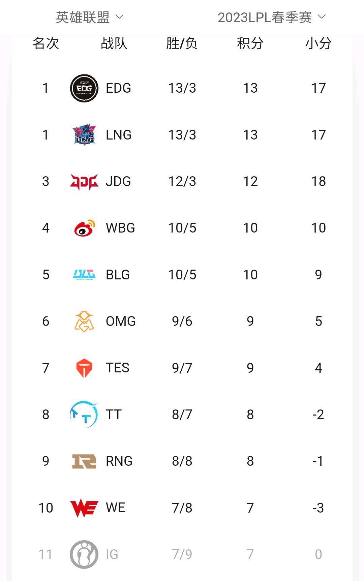Select the BLG team logo
The image size is (364, 581).
coord(84,275)
